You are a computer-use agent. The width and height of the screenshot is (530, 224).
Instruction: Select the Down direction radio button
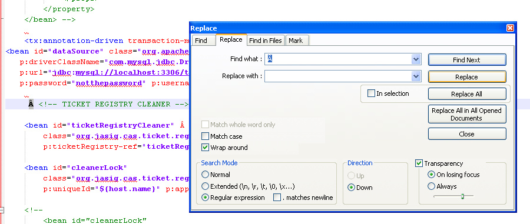tap(351, 188)
